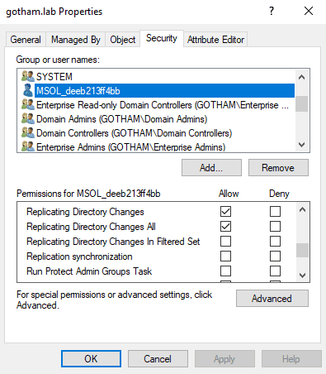Image resolution: width=326 pixels, height=374 pixels.
Task: Switch to the Attribute Editor tab
Action: point(215,40)
